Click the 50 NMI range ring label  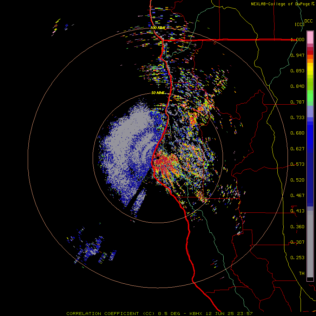coord(158,93)
